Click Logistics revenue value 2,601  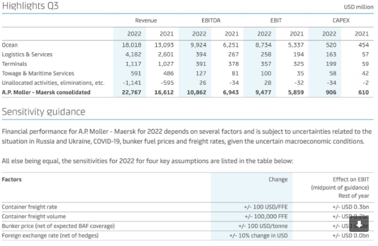coord(166,55)
